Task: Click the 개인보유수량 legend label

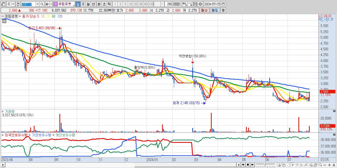Action: coord(65,135)
